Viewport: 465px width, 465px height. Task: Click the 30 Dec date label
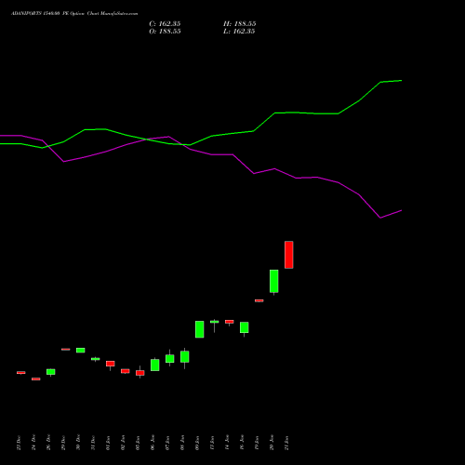78,443
